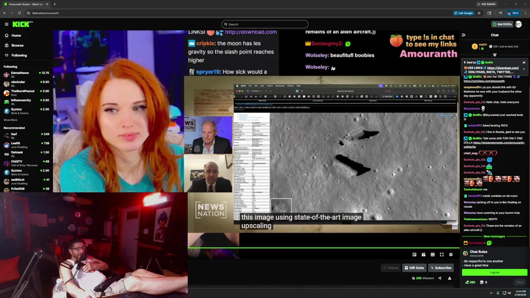The width and height of the screenshot is (530, 298).
Task: Open clavicular channel in sidebar
Action: 26,83
